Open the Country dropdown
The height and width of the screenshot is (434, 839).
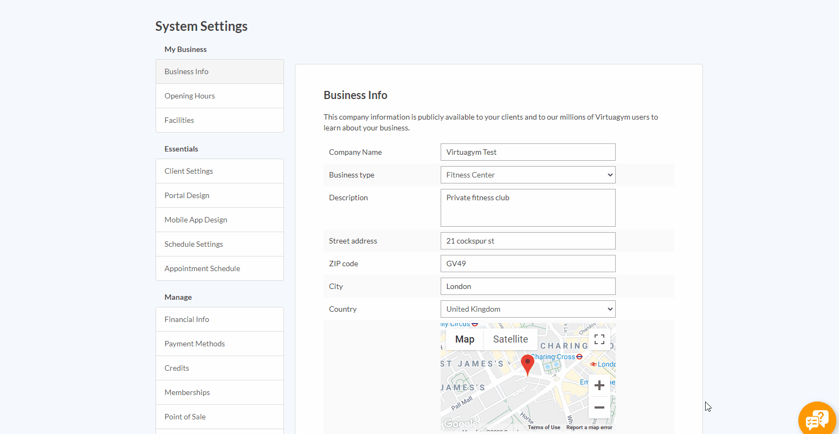pyautogui.click(x=528, y=309)
